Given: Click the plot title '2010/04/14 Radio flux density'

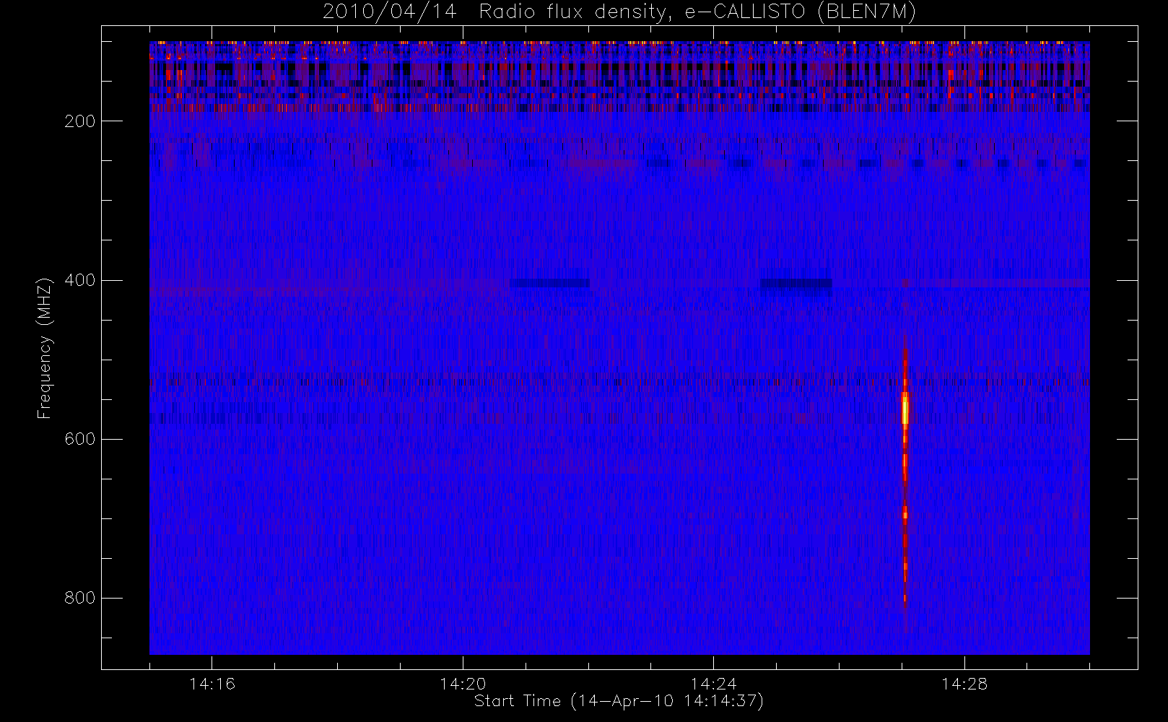Looking at the screenshot, I should (x=619, y=12).
